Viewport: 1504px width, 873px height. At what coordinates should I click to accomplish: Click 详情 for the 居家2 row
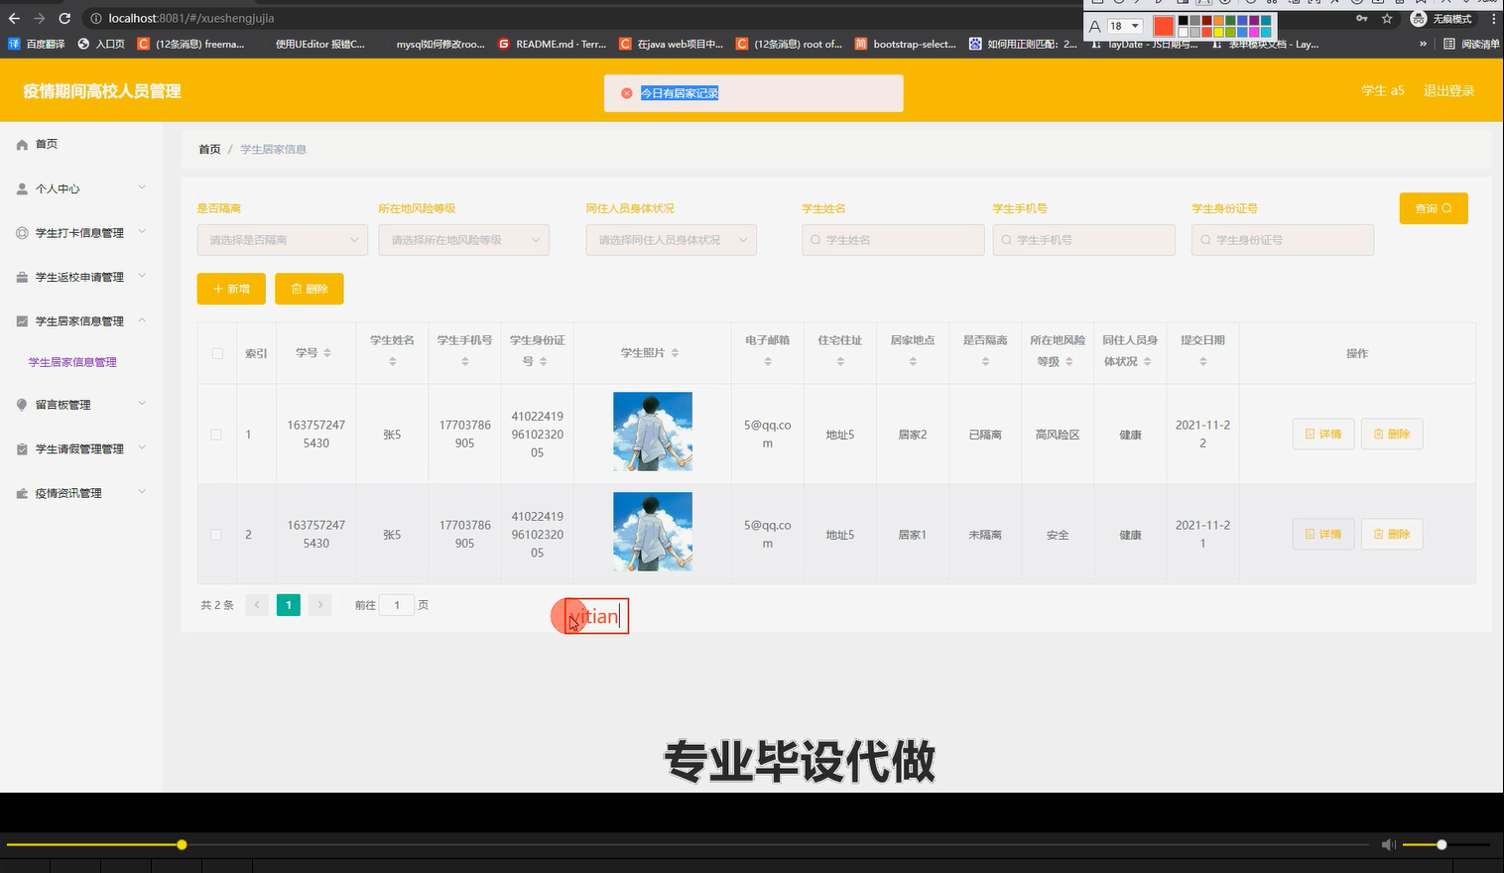[x=1323, y=435]
